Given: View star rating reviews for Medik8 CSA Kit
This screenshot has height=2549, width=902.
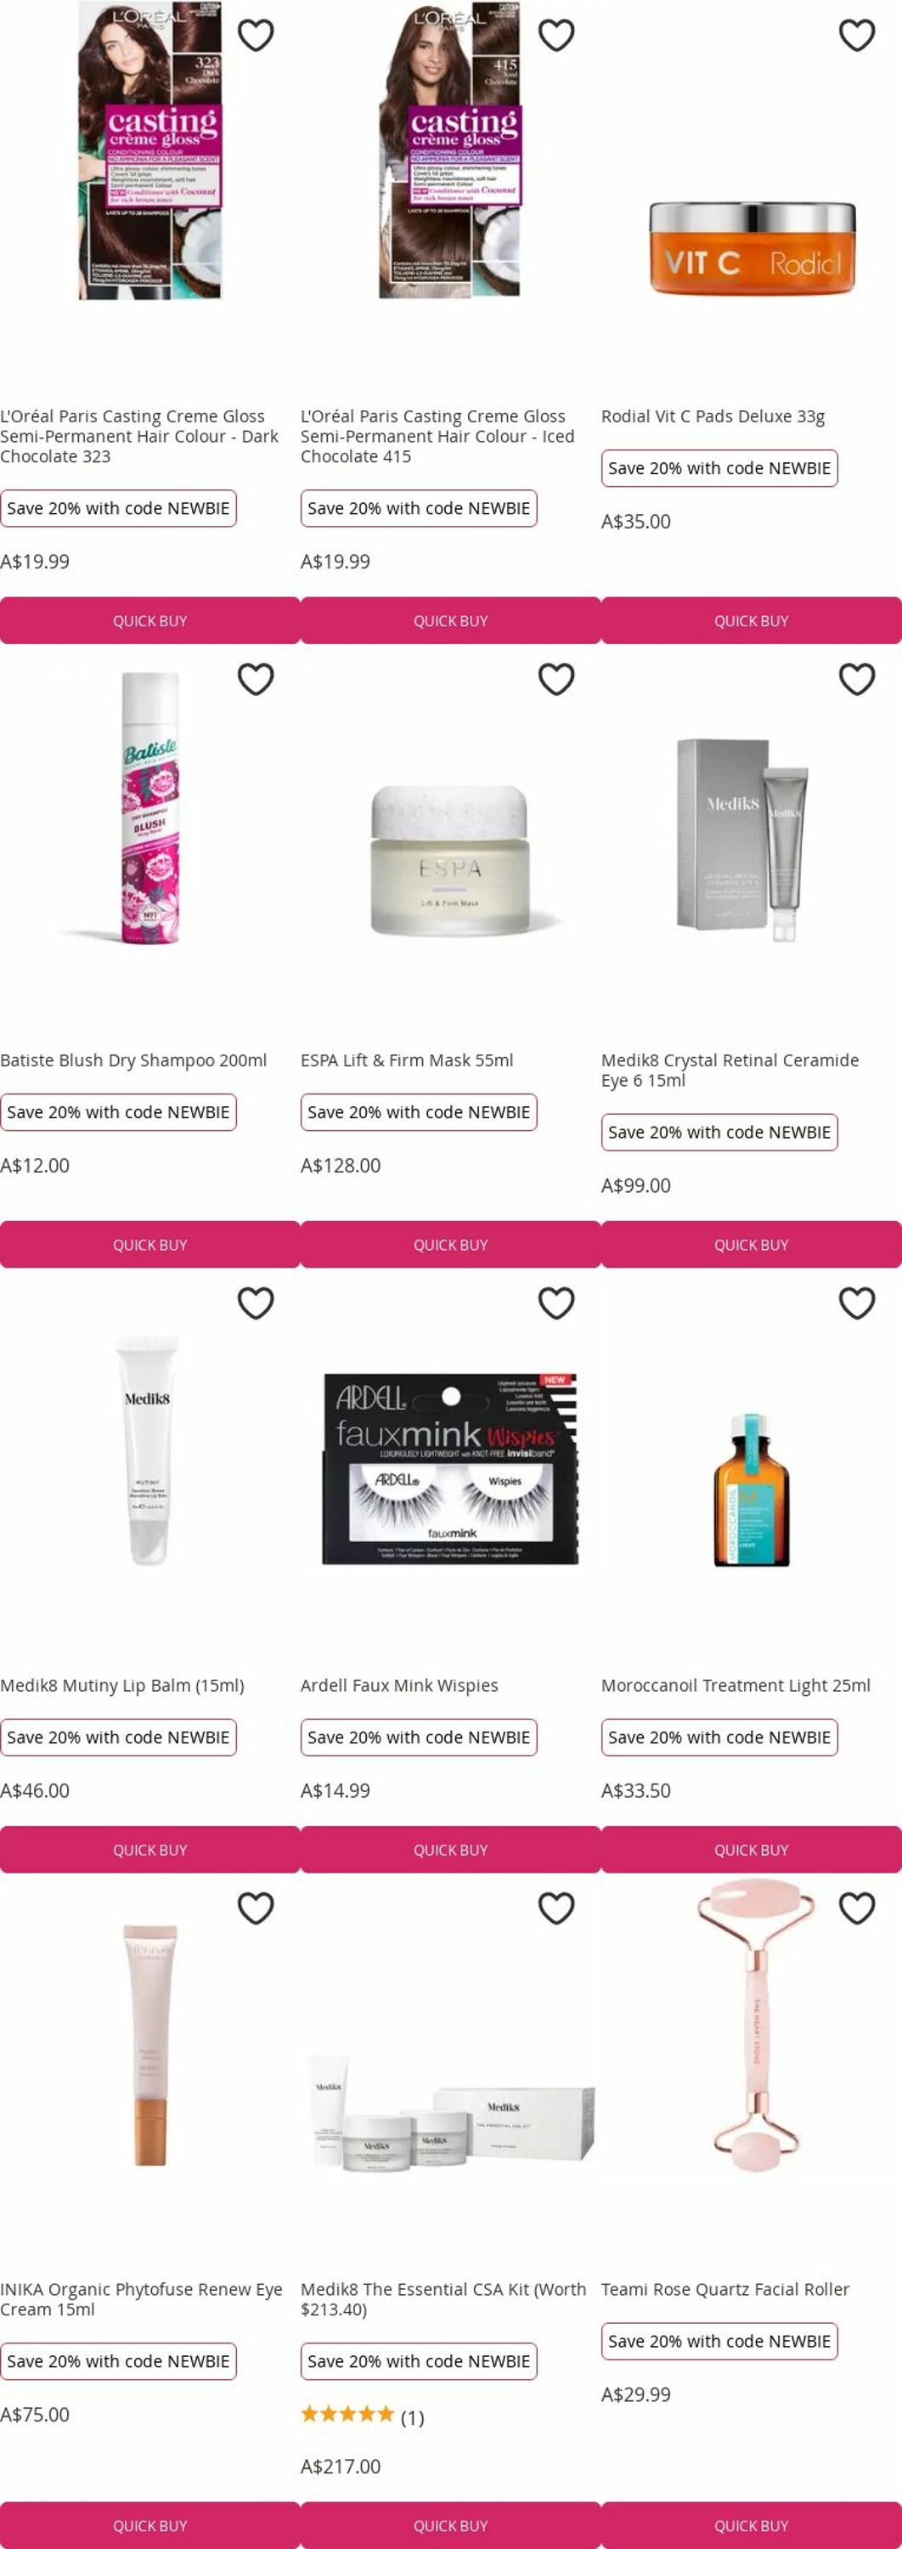Looking at the screenshot, I should (362, 2416).
